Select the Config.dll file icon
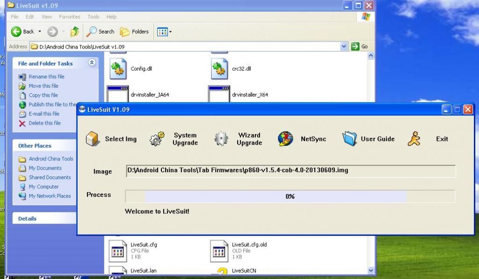Image resolution: width=479 pixels, height=279 pixels. coord(118,69)
